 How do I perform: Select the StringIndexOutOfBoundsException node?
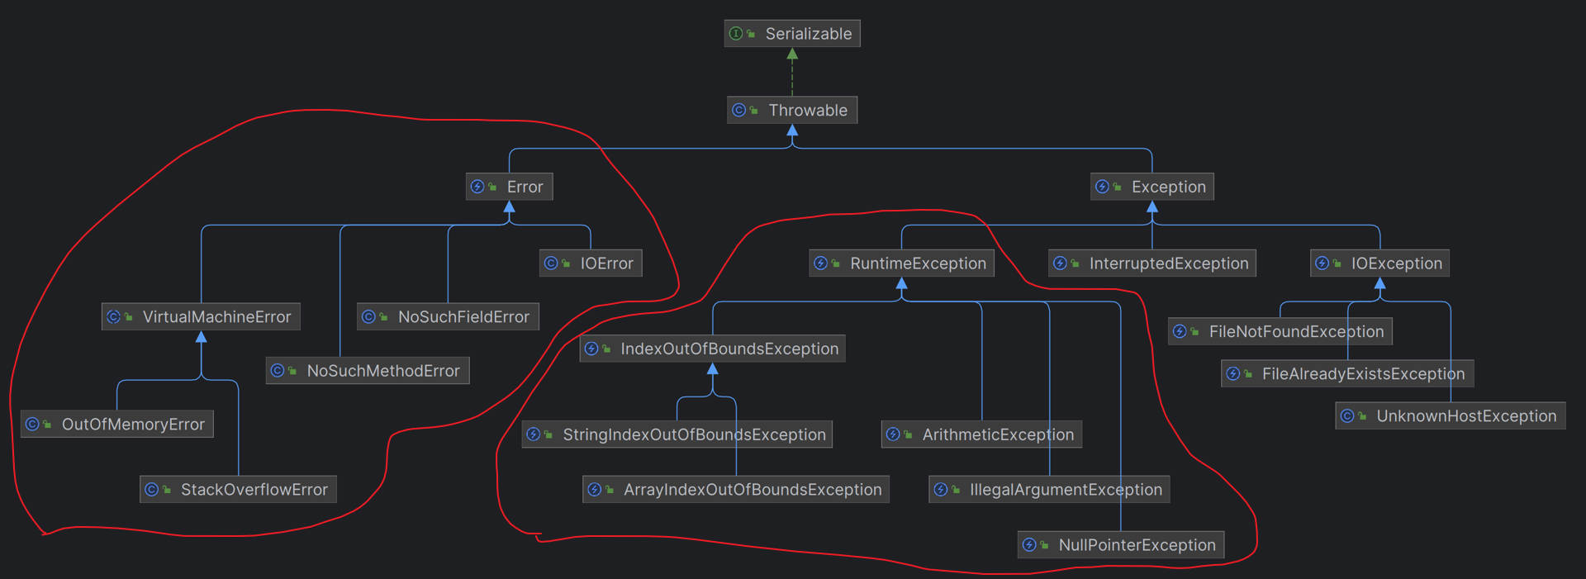point(677,434)
